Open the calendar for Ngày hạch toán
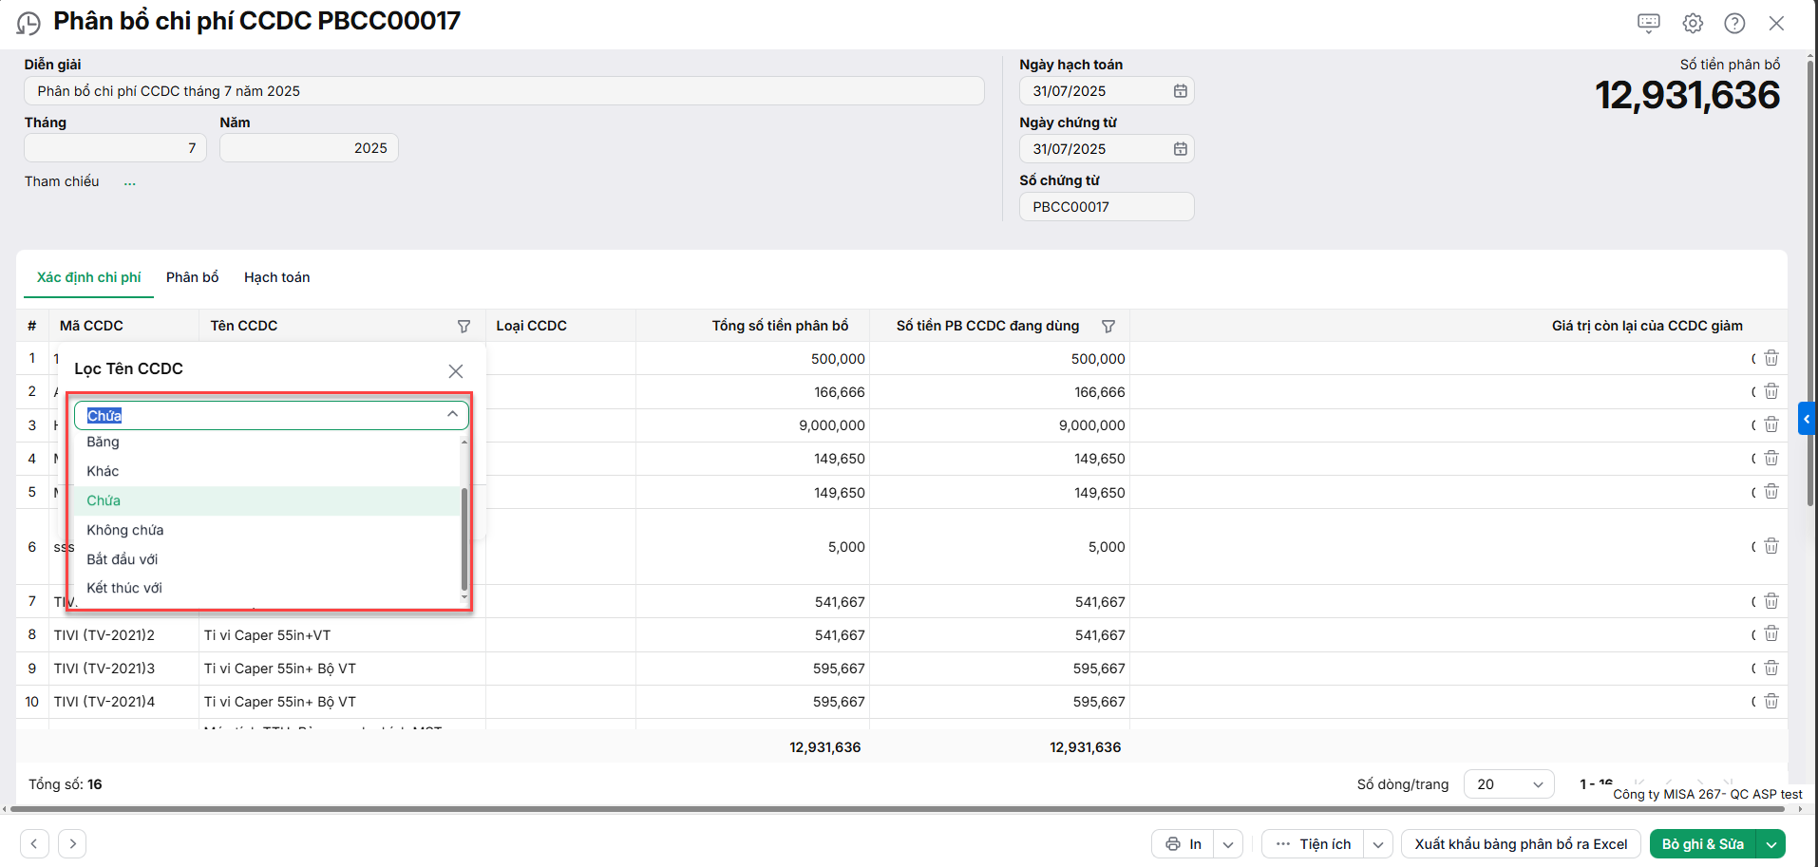1818x867 pixels. [x=1180, y=91]
